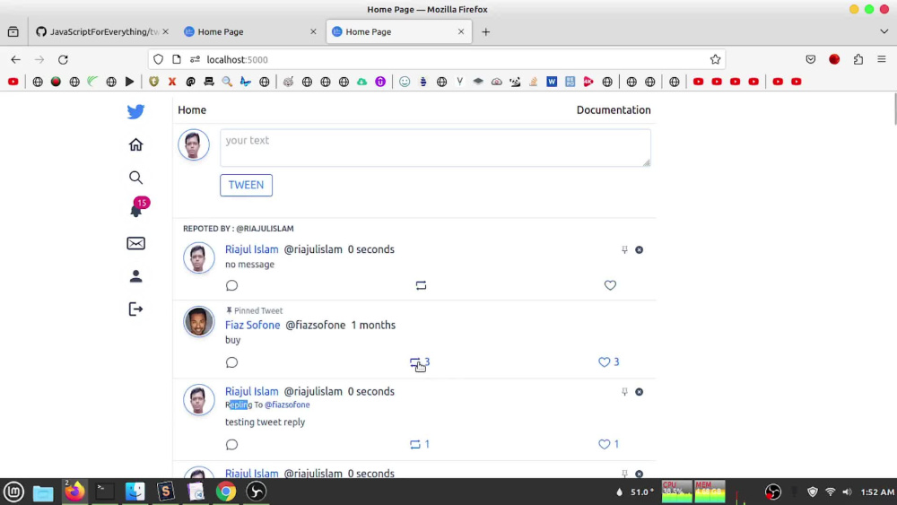This screenshot has width=897, height=505.
Task: Open Riajul Islam name on 'no message' tween
Action: [252, 249]
